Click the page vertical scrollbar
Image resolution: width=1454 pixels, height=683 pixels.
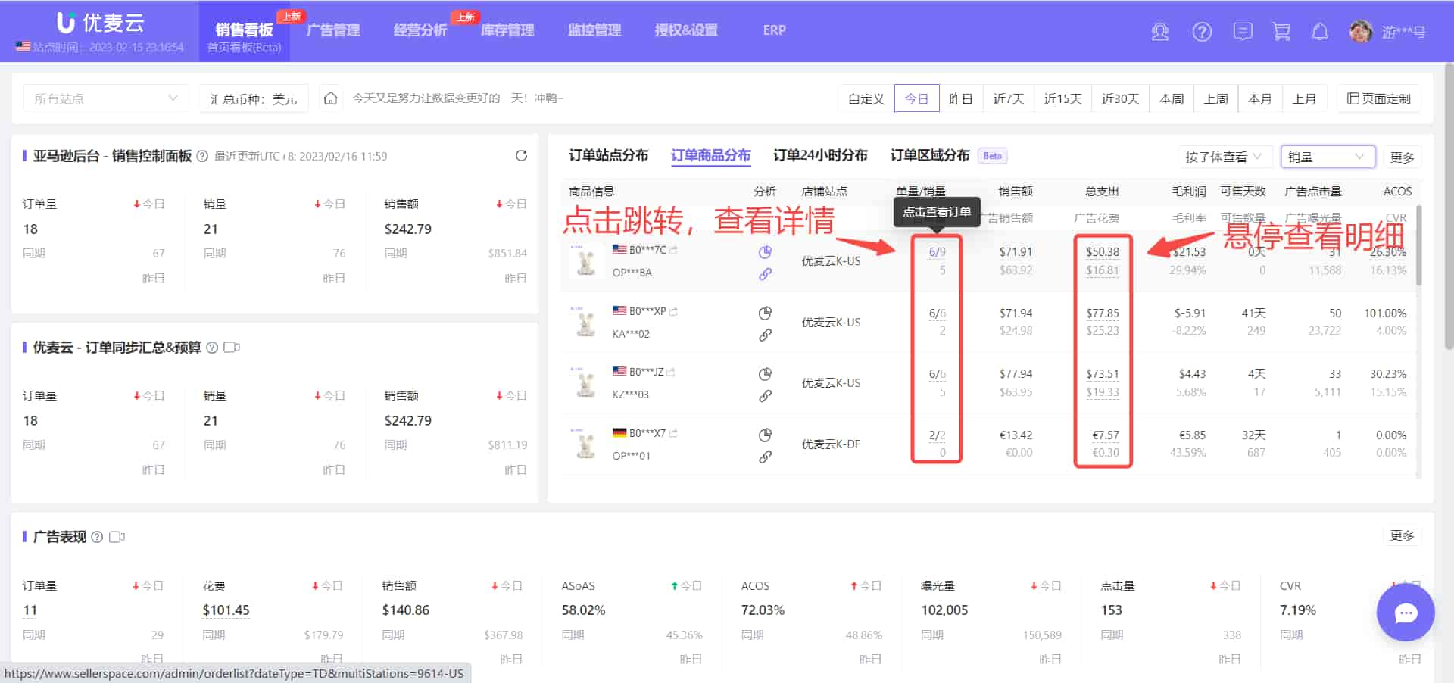(1448, 204)
